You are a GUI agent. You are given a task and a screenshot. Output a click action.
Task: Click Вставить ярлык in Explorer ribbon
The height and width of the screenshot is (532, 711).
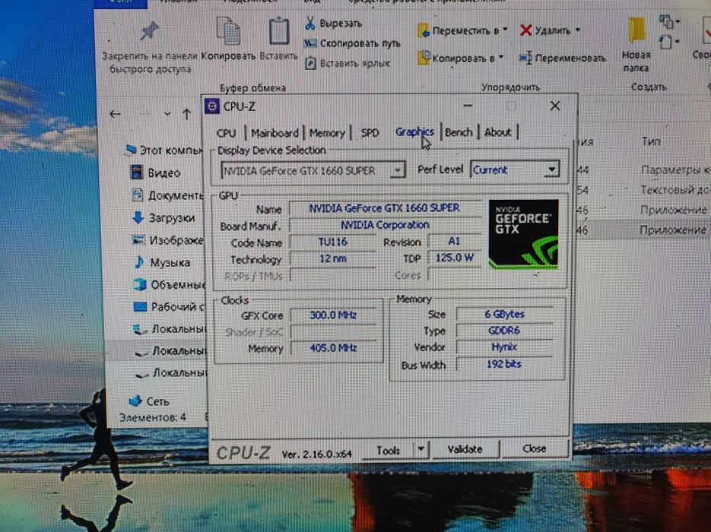348,63
